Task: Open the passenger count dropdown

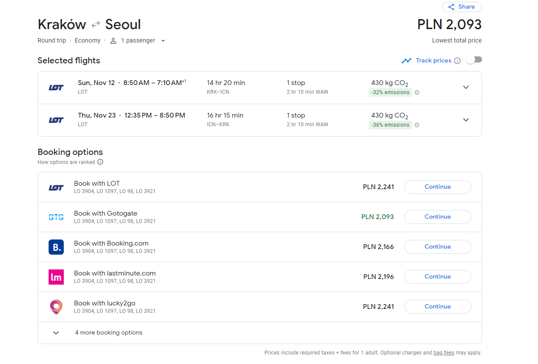Action: (x=163, y=41)
